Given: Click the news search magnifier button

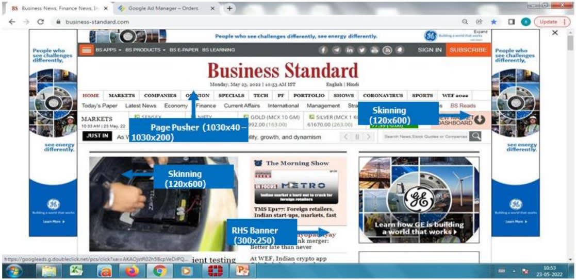Looking at the screenshot, I should 475,136.
